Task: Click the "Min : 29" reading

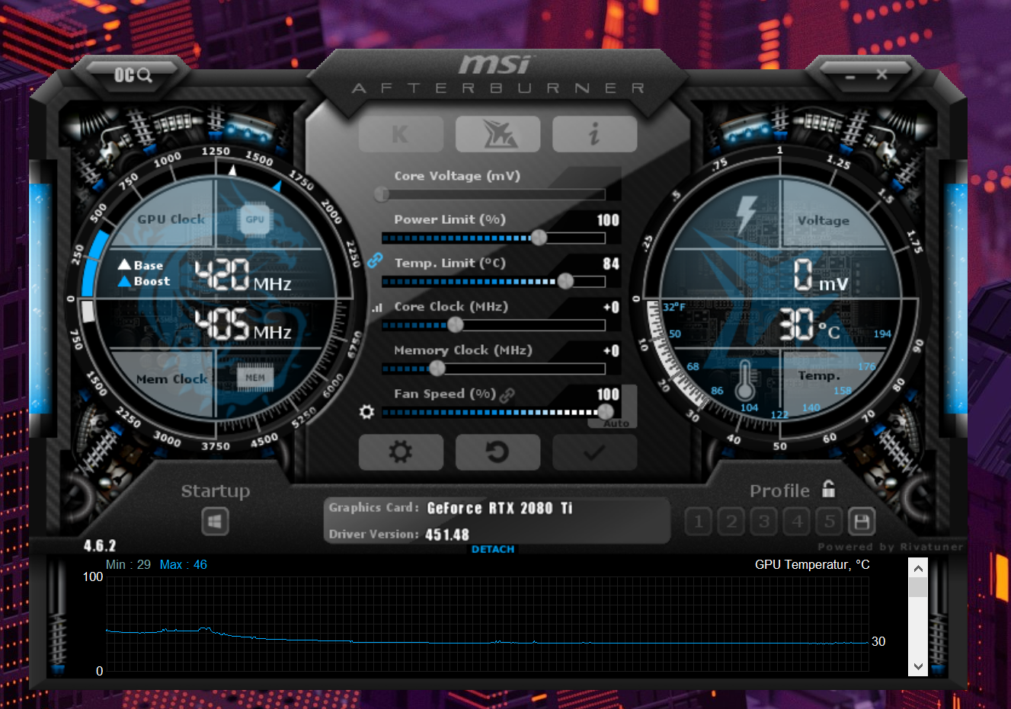Action: [128, 564]
